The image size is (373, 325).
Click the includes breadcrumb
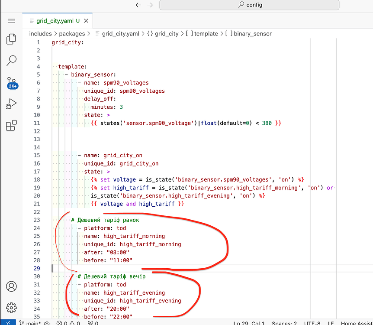click(x=40, y=34)
